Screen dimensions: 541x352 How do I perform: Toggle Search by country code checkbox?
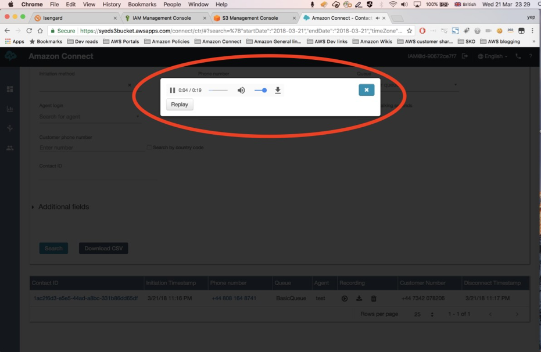coord(149,148)
